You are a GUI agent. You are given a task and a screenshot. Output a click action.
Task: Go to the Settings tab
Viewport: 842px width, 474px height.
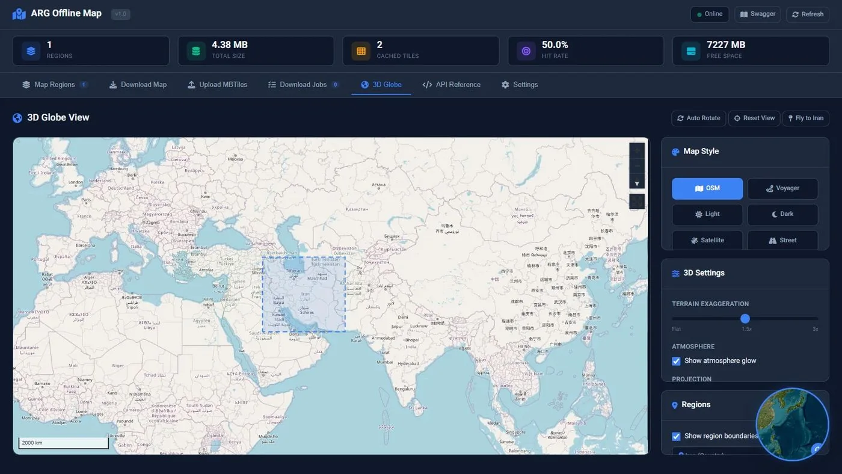click(x=520, y=85)
